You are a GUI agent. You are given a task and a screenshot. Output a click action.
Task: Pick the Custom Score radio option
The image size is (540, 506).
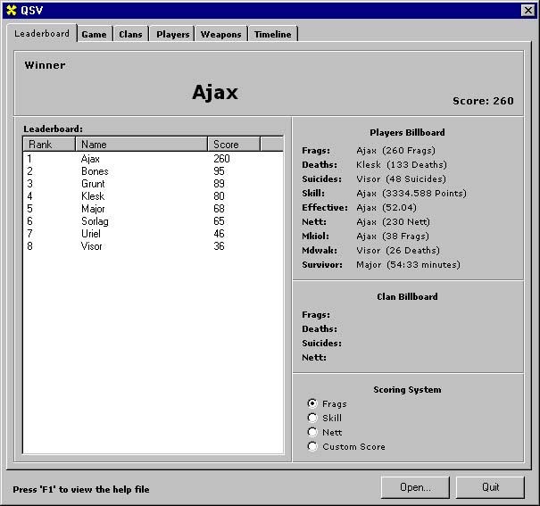tap(312, 447)
